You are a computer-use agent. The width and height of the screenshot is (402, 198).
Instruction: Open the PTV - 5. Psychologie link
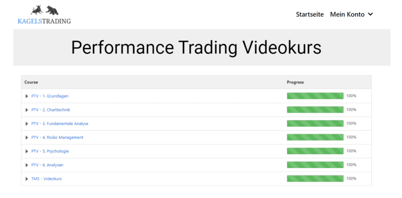(50, 151)
